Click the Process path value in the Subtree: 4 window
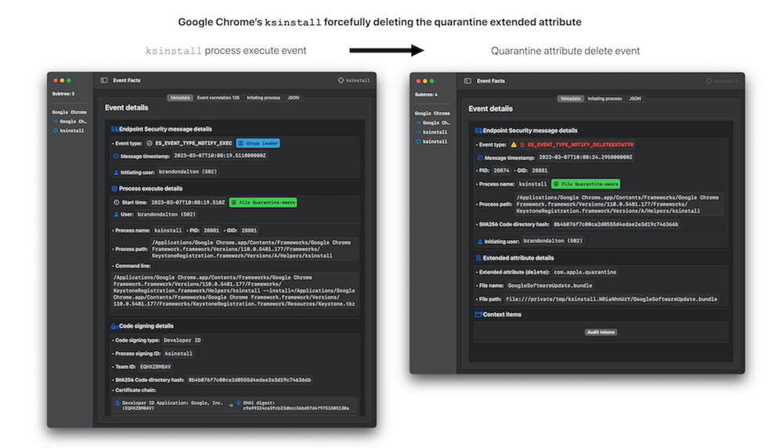 [618, 205]
